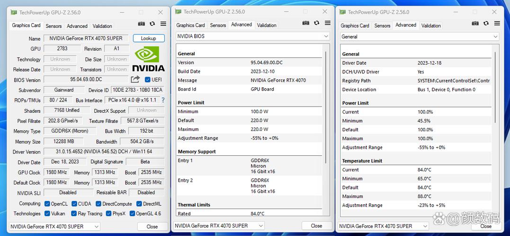Expand the NVIDIA BIOS category dropdown
The height and width of the screenshot is (236, 510).
click(x=326, y=36)
